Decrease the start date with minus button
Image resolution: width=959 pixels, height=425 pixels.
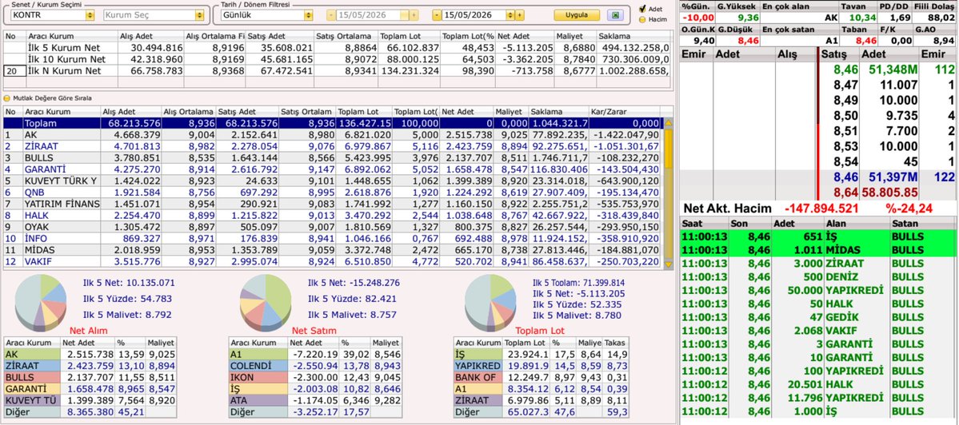(x=331, y=14)
